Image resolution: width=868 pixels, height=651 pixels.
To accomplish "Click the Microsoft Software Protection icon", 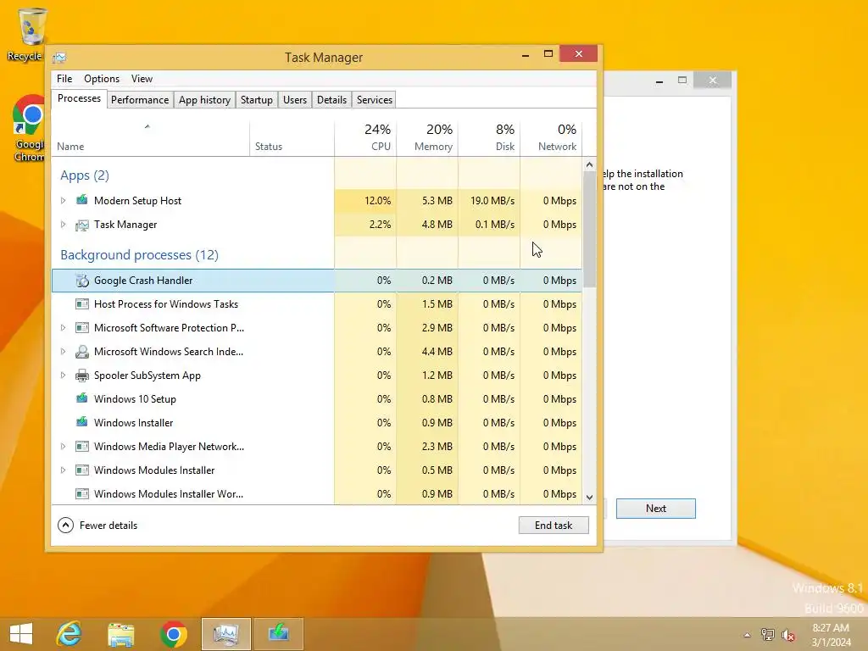I will (82, 328).
